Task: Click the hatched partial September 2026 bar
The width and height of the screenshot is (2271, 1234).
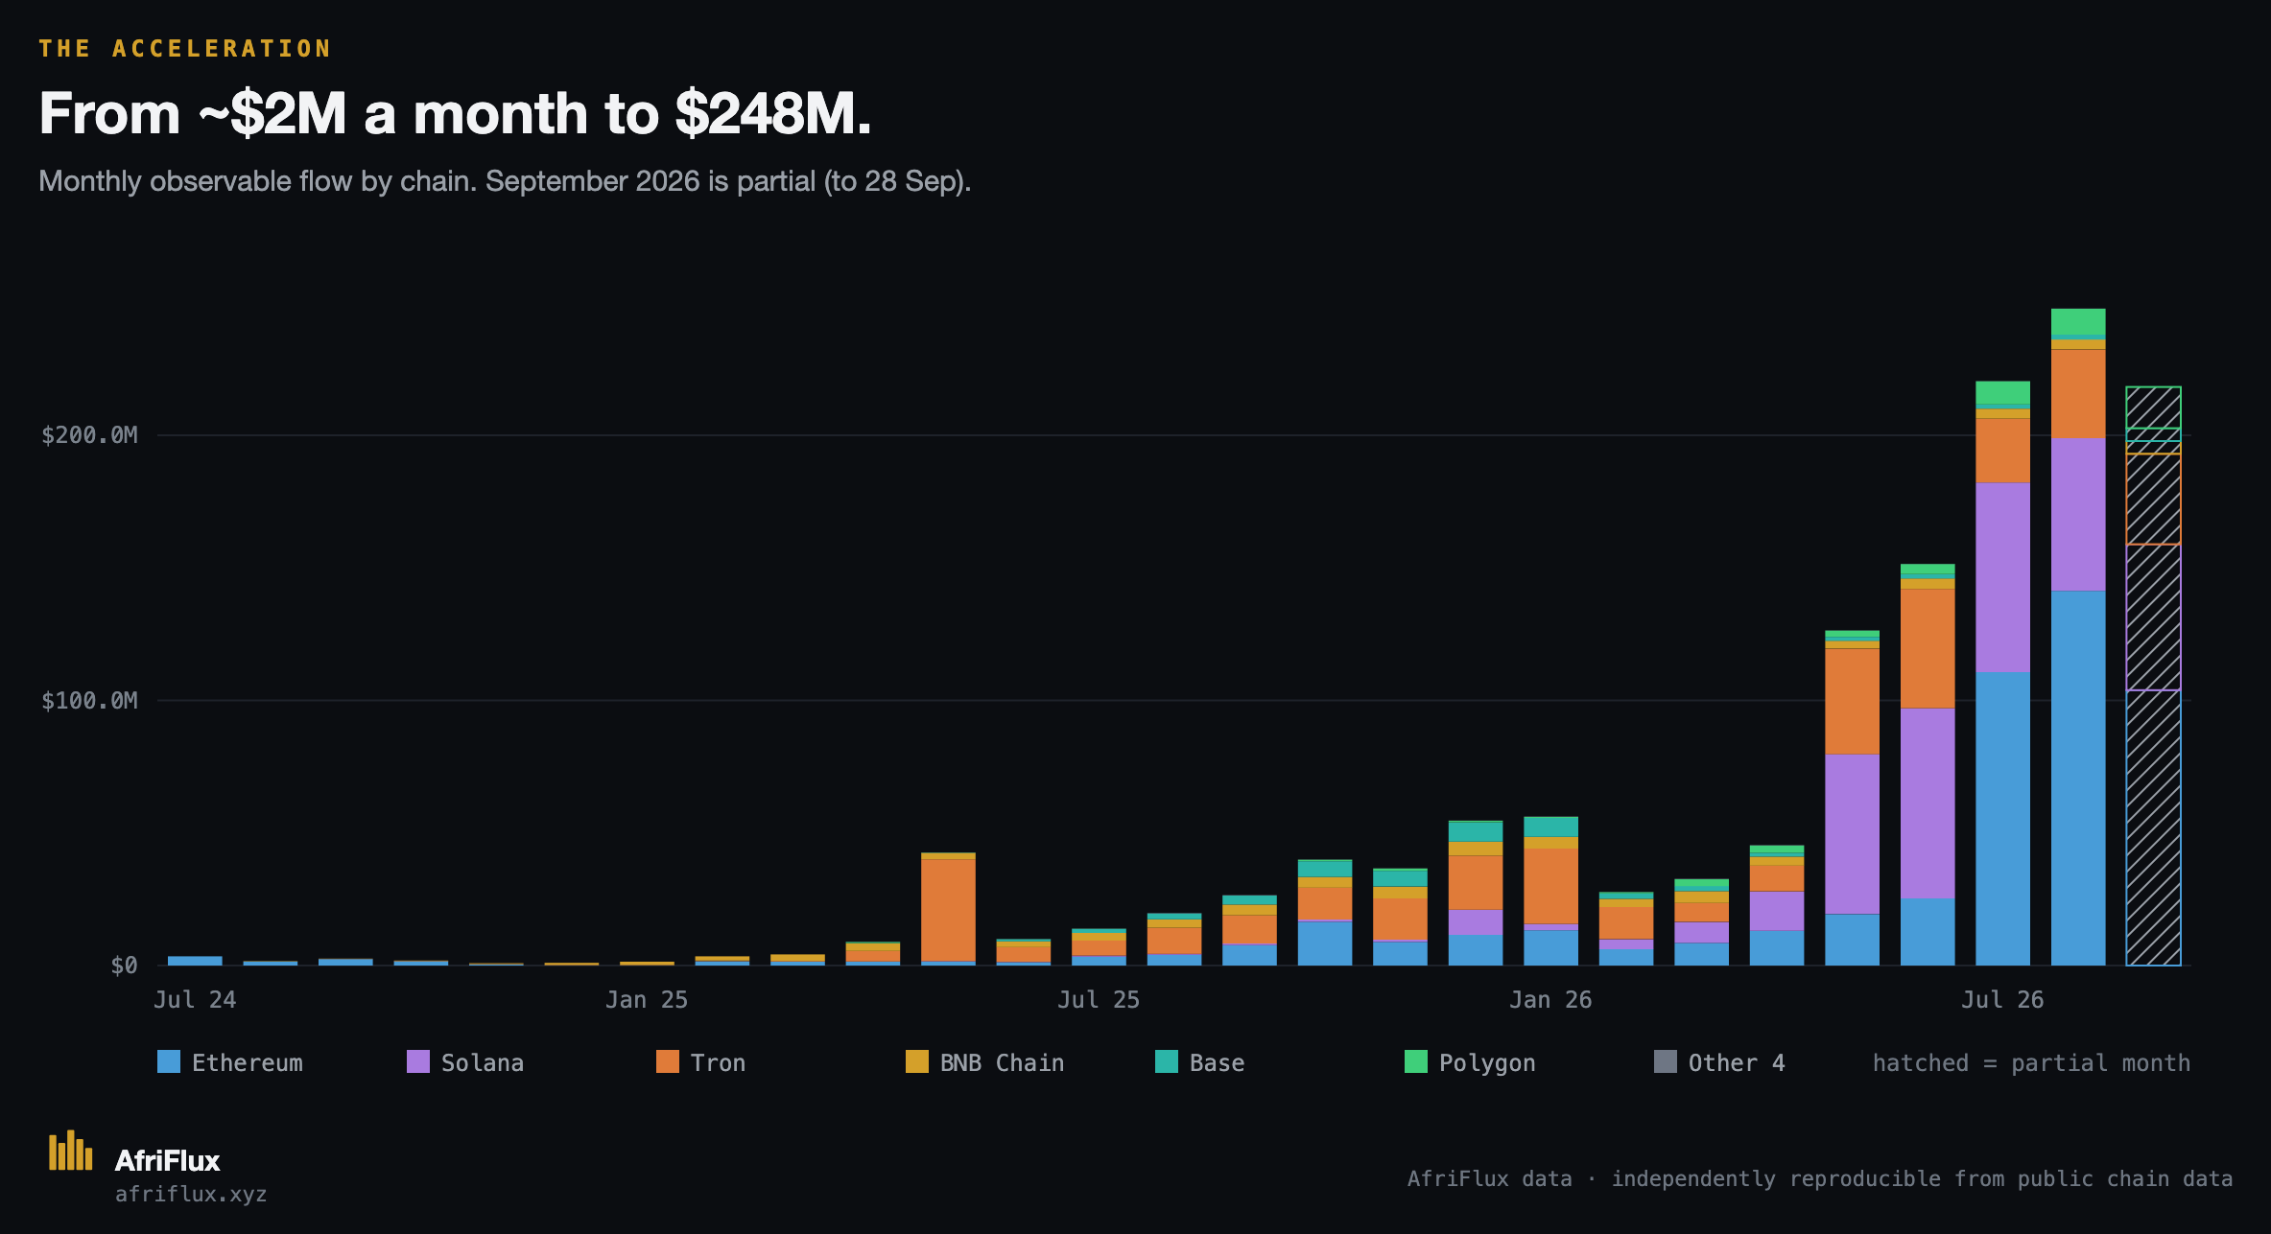Action: pos(2153,676)
